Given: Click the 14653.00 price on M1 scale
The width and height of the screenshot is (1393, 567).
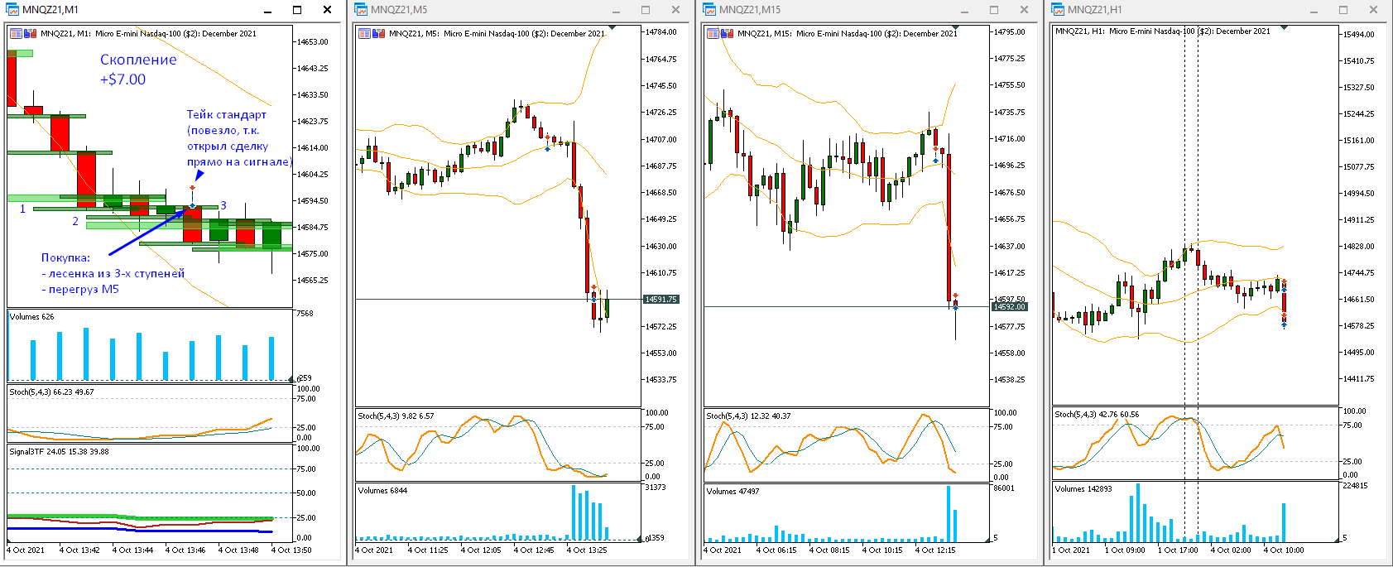Looking at the screenshot, I should [x=313, y=42].
